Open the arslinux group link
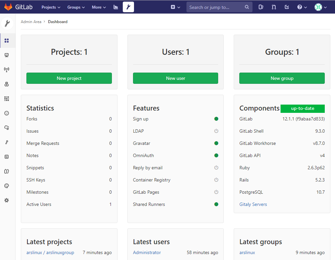The image size is (335, 260). tap(247, 252)
